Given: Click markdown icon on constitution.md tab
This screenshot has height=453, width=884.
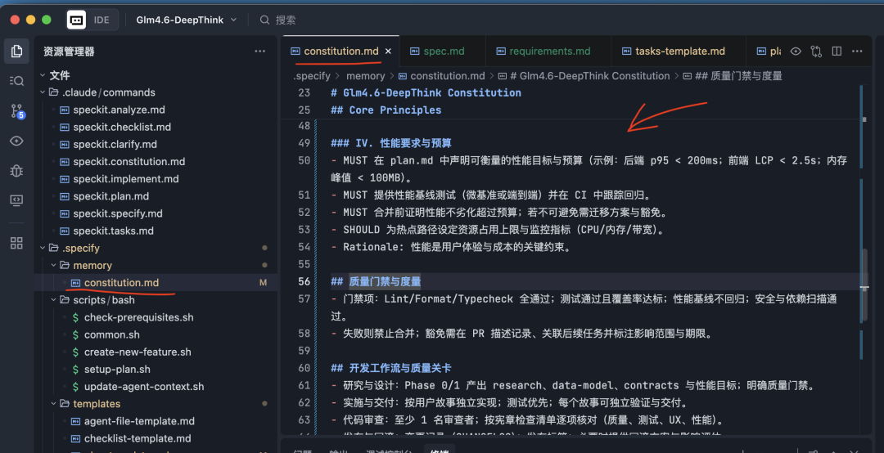Looking at the screenshot, I should click(x=295, y=52).
